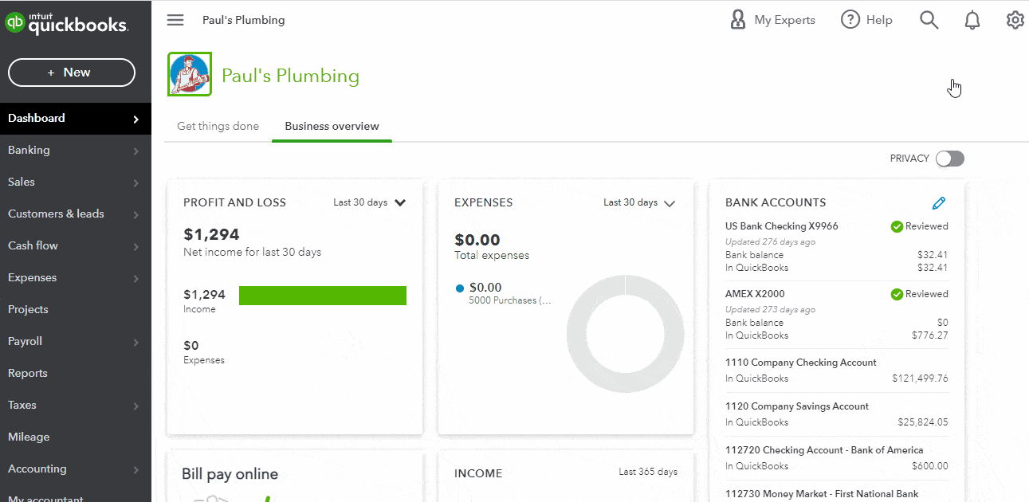Screen dimensions: 1029x502
Task: Open Payroll in the sidebar
Action: 76,341
